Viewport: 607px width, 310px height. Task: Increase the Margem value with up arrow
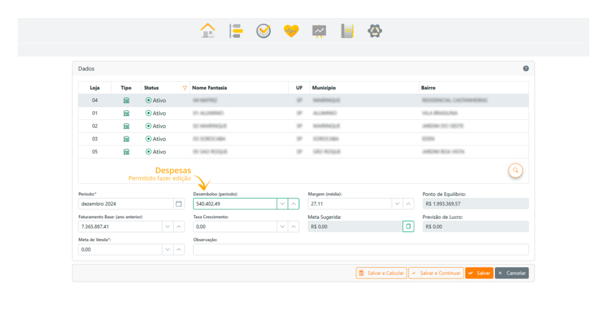(408, 204)
